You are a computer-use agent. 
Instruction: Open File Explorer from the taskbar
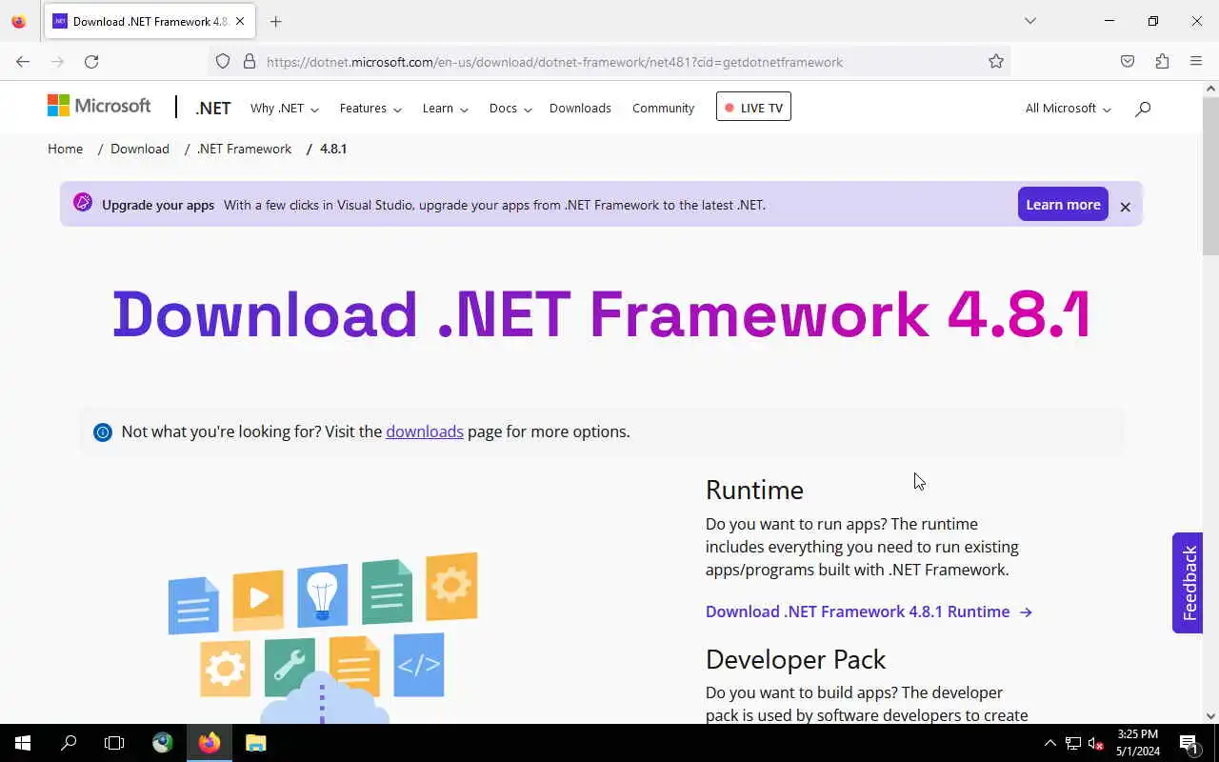(255, 743)
